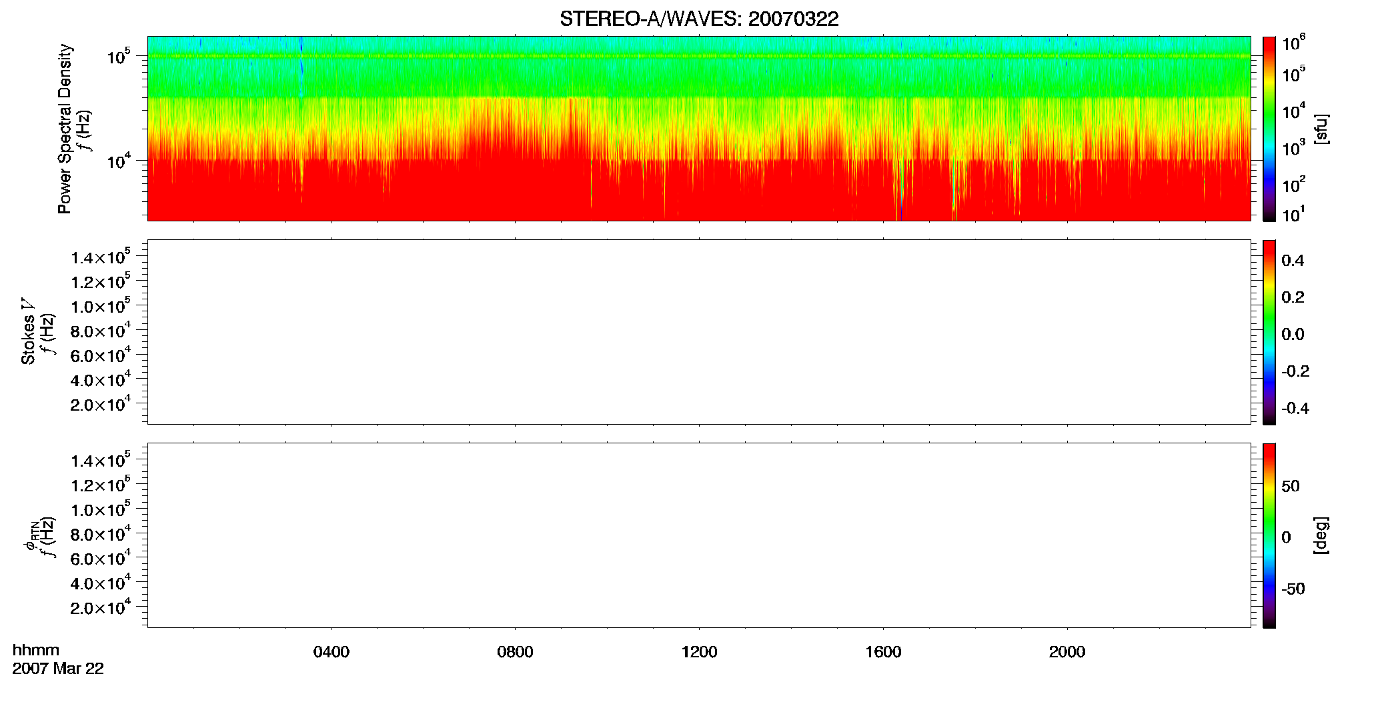Select the "0400" time tick label
Image resolution: width=1398 pixels, height=720 pixels.
tap(331, 652)
